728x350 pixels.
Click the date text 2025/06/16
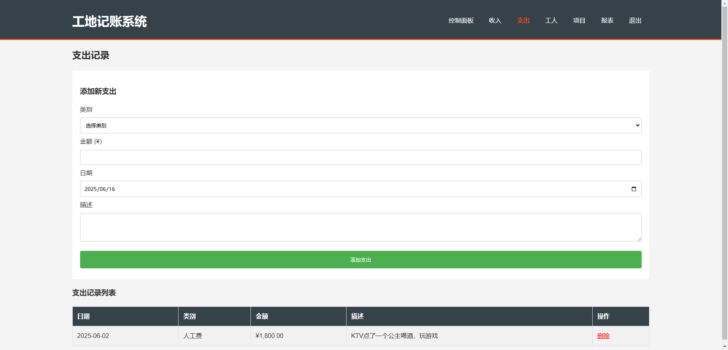click(100, 189)
